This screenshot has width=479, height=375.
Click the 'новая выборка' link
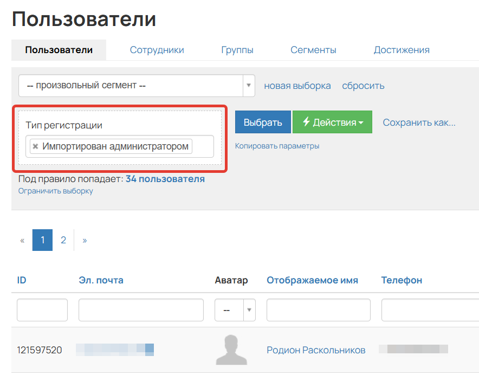click(297, 86)
